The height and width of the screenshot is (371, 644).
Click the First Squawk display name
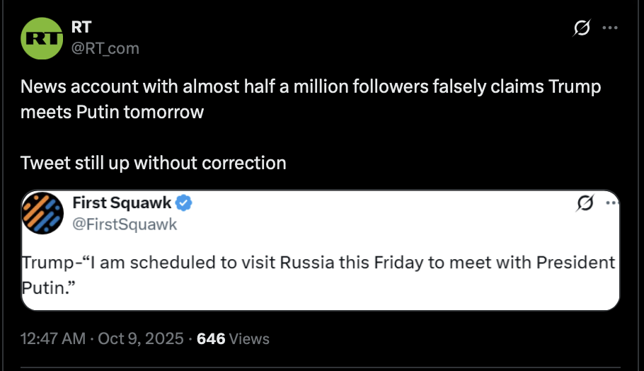pos(122,203)
